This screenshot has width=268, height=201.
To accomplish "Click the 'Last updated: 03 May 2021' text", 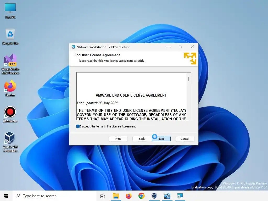I will [x=97, y=103].
